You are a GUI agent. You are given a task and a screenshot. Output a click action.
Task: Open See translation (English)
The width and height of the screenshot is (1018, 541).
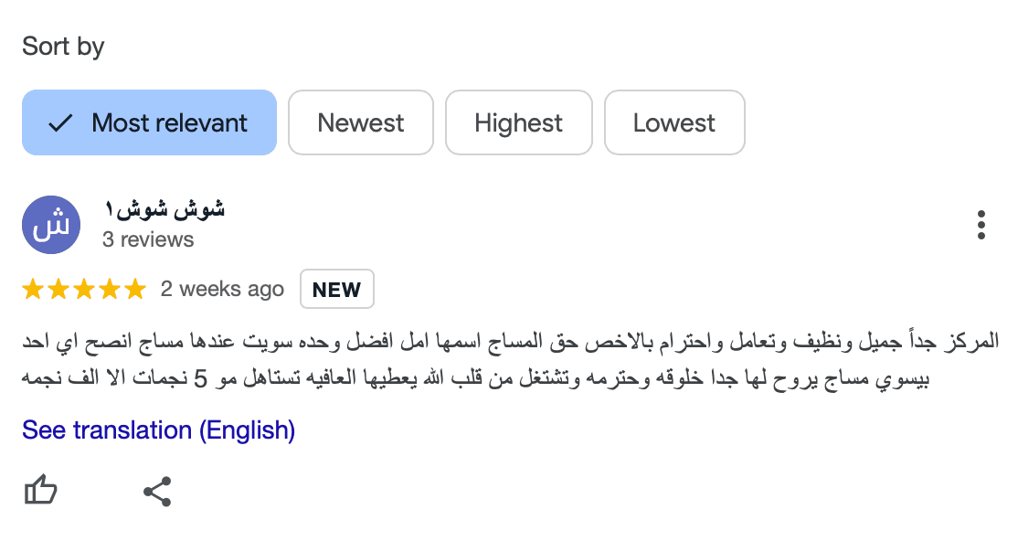[x=158, y=430]
